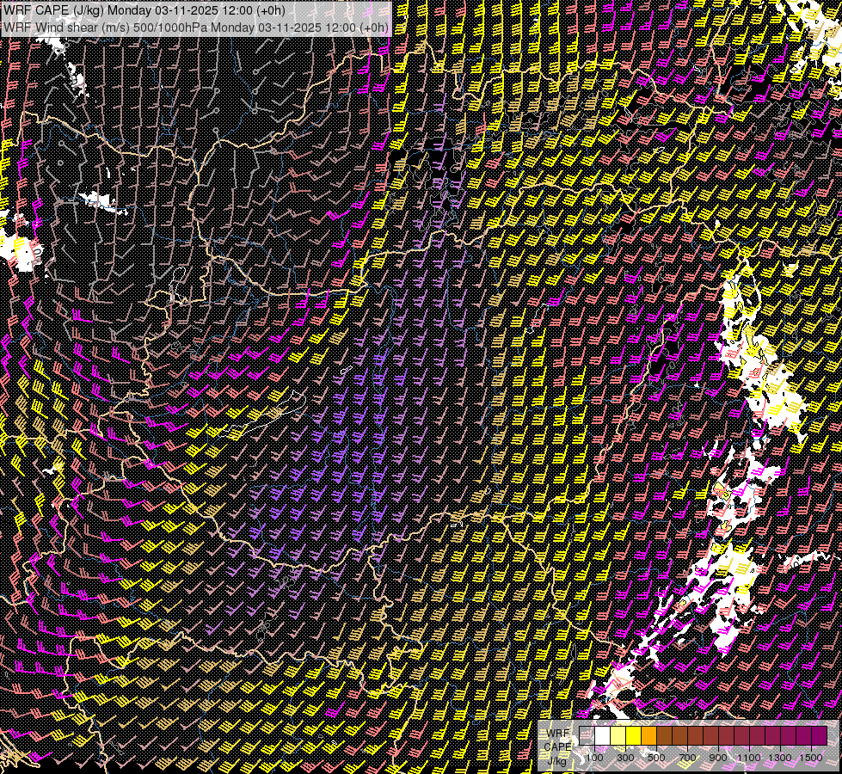
Task: Tap the 1500 legend scale label
Action: pyautogui.click(x=811, y=757)
